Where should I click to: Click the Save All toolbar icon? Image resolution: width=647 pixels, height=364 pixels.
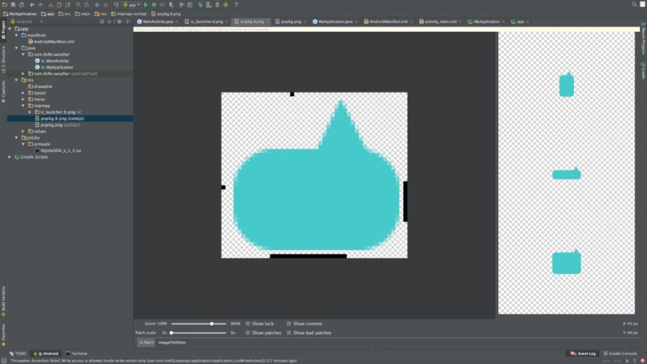pos(13,5)
